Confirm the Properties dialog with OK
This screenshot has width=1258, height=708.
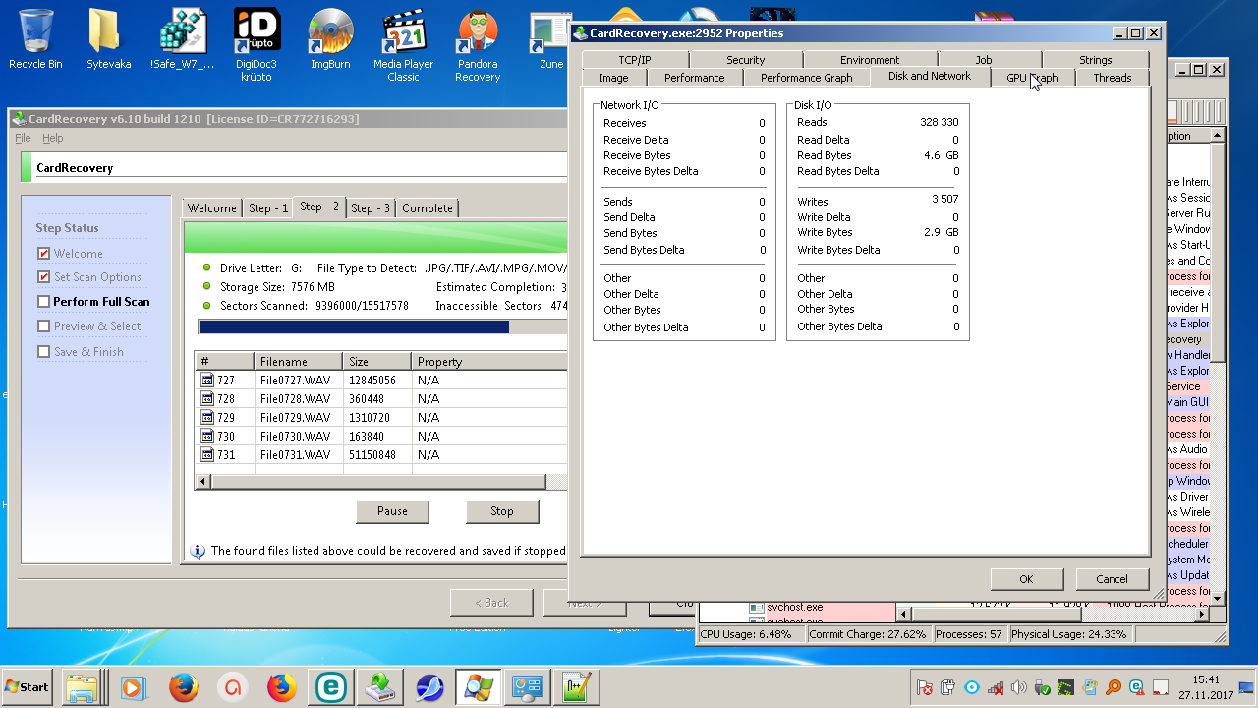click(1026, 579)
